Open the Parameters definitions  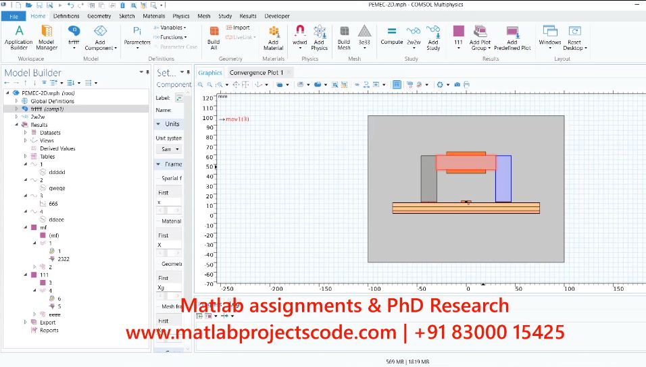tap(137, 37)
